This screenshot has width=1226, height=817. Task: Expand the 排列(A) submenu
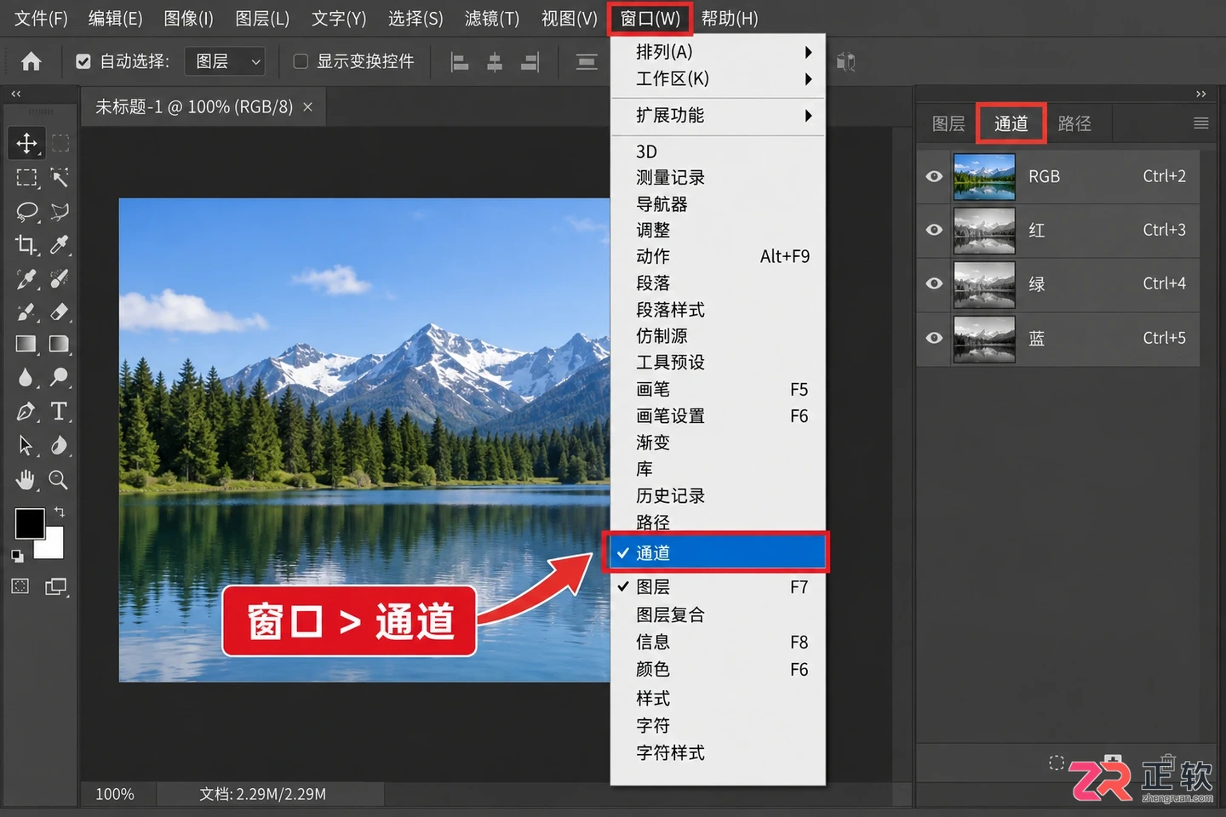click(718, 52)
